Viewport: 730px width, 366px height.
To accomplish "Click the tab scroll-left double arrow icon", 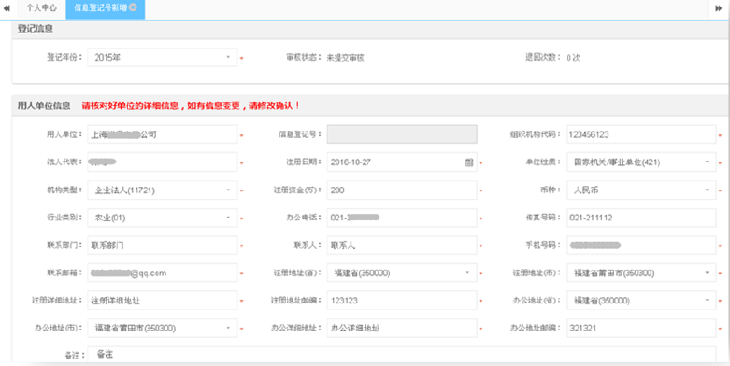I will pos(7,8).
